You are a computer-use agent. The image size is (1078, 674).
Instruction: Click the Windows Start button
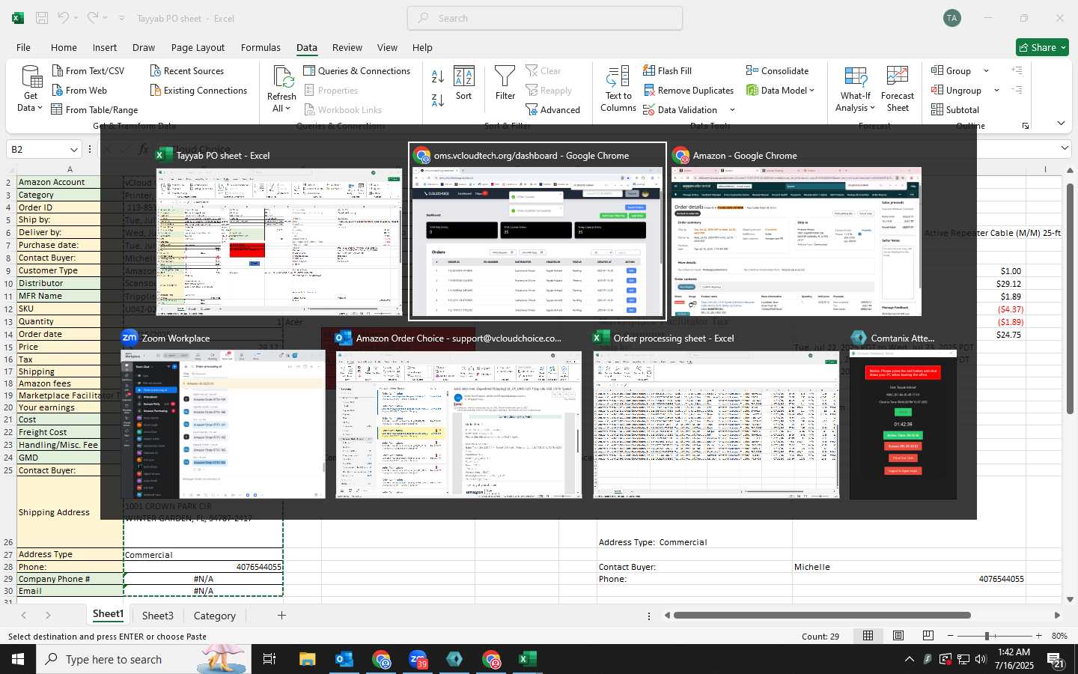(18, 659)
